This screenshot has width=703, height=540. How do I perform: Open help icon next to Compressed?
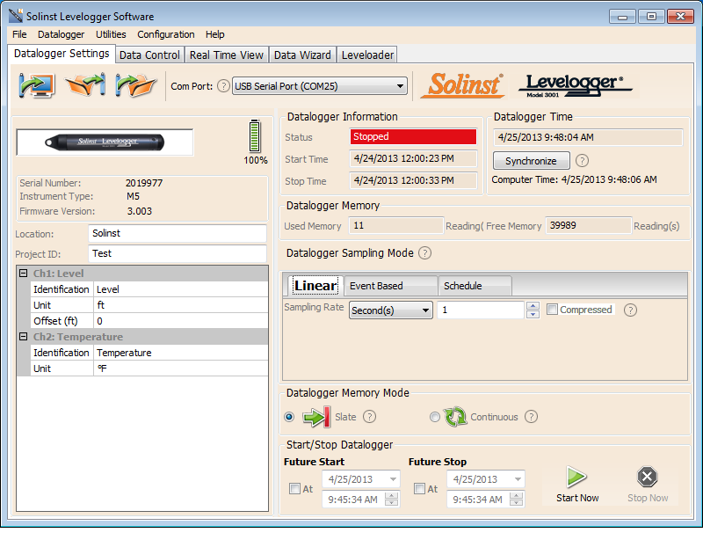[630, 310]
